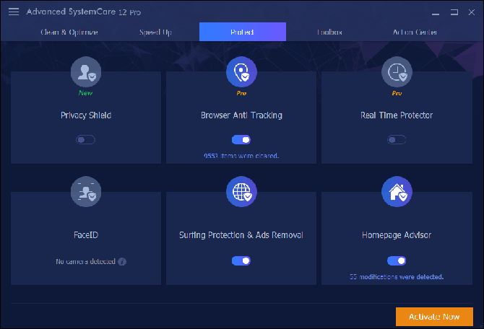Click the Browser Anti Tracking title
484x329 pixels.
(x=241, y=115)
